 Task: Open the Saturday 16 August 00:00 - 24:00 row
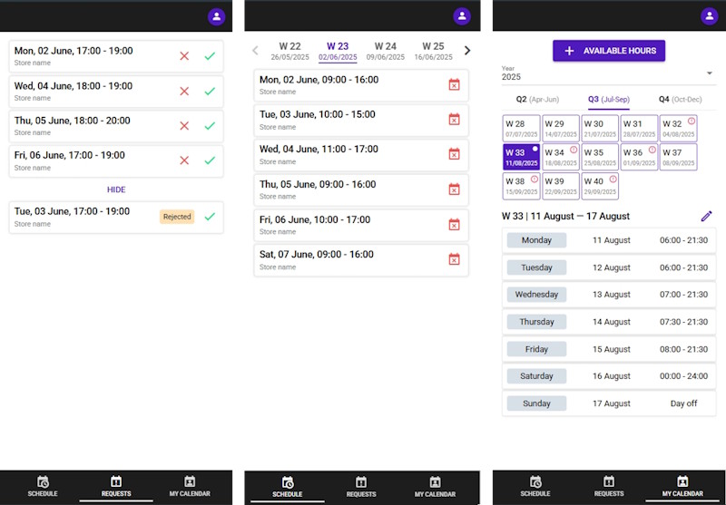[x=609, y=376]
